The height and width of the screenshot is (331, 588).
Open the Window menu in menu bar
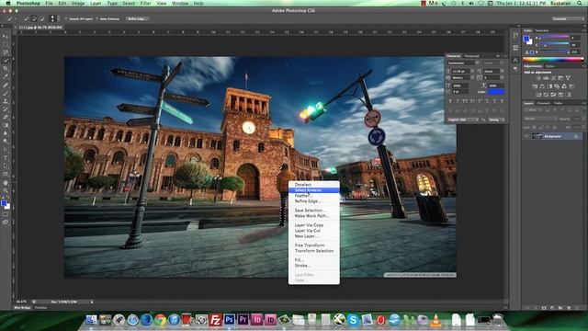pyautogui.click(x=180, y=3)
